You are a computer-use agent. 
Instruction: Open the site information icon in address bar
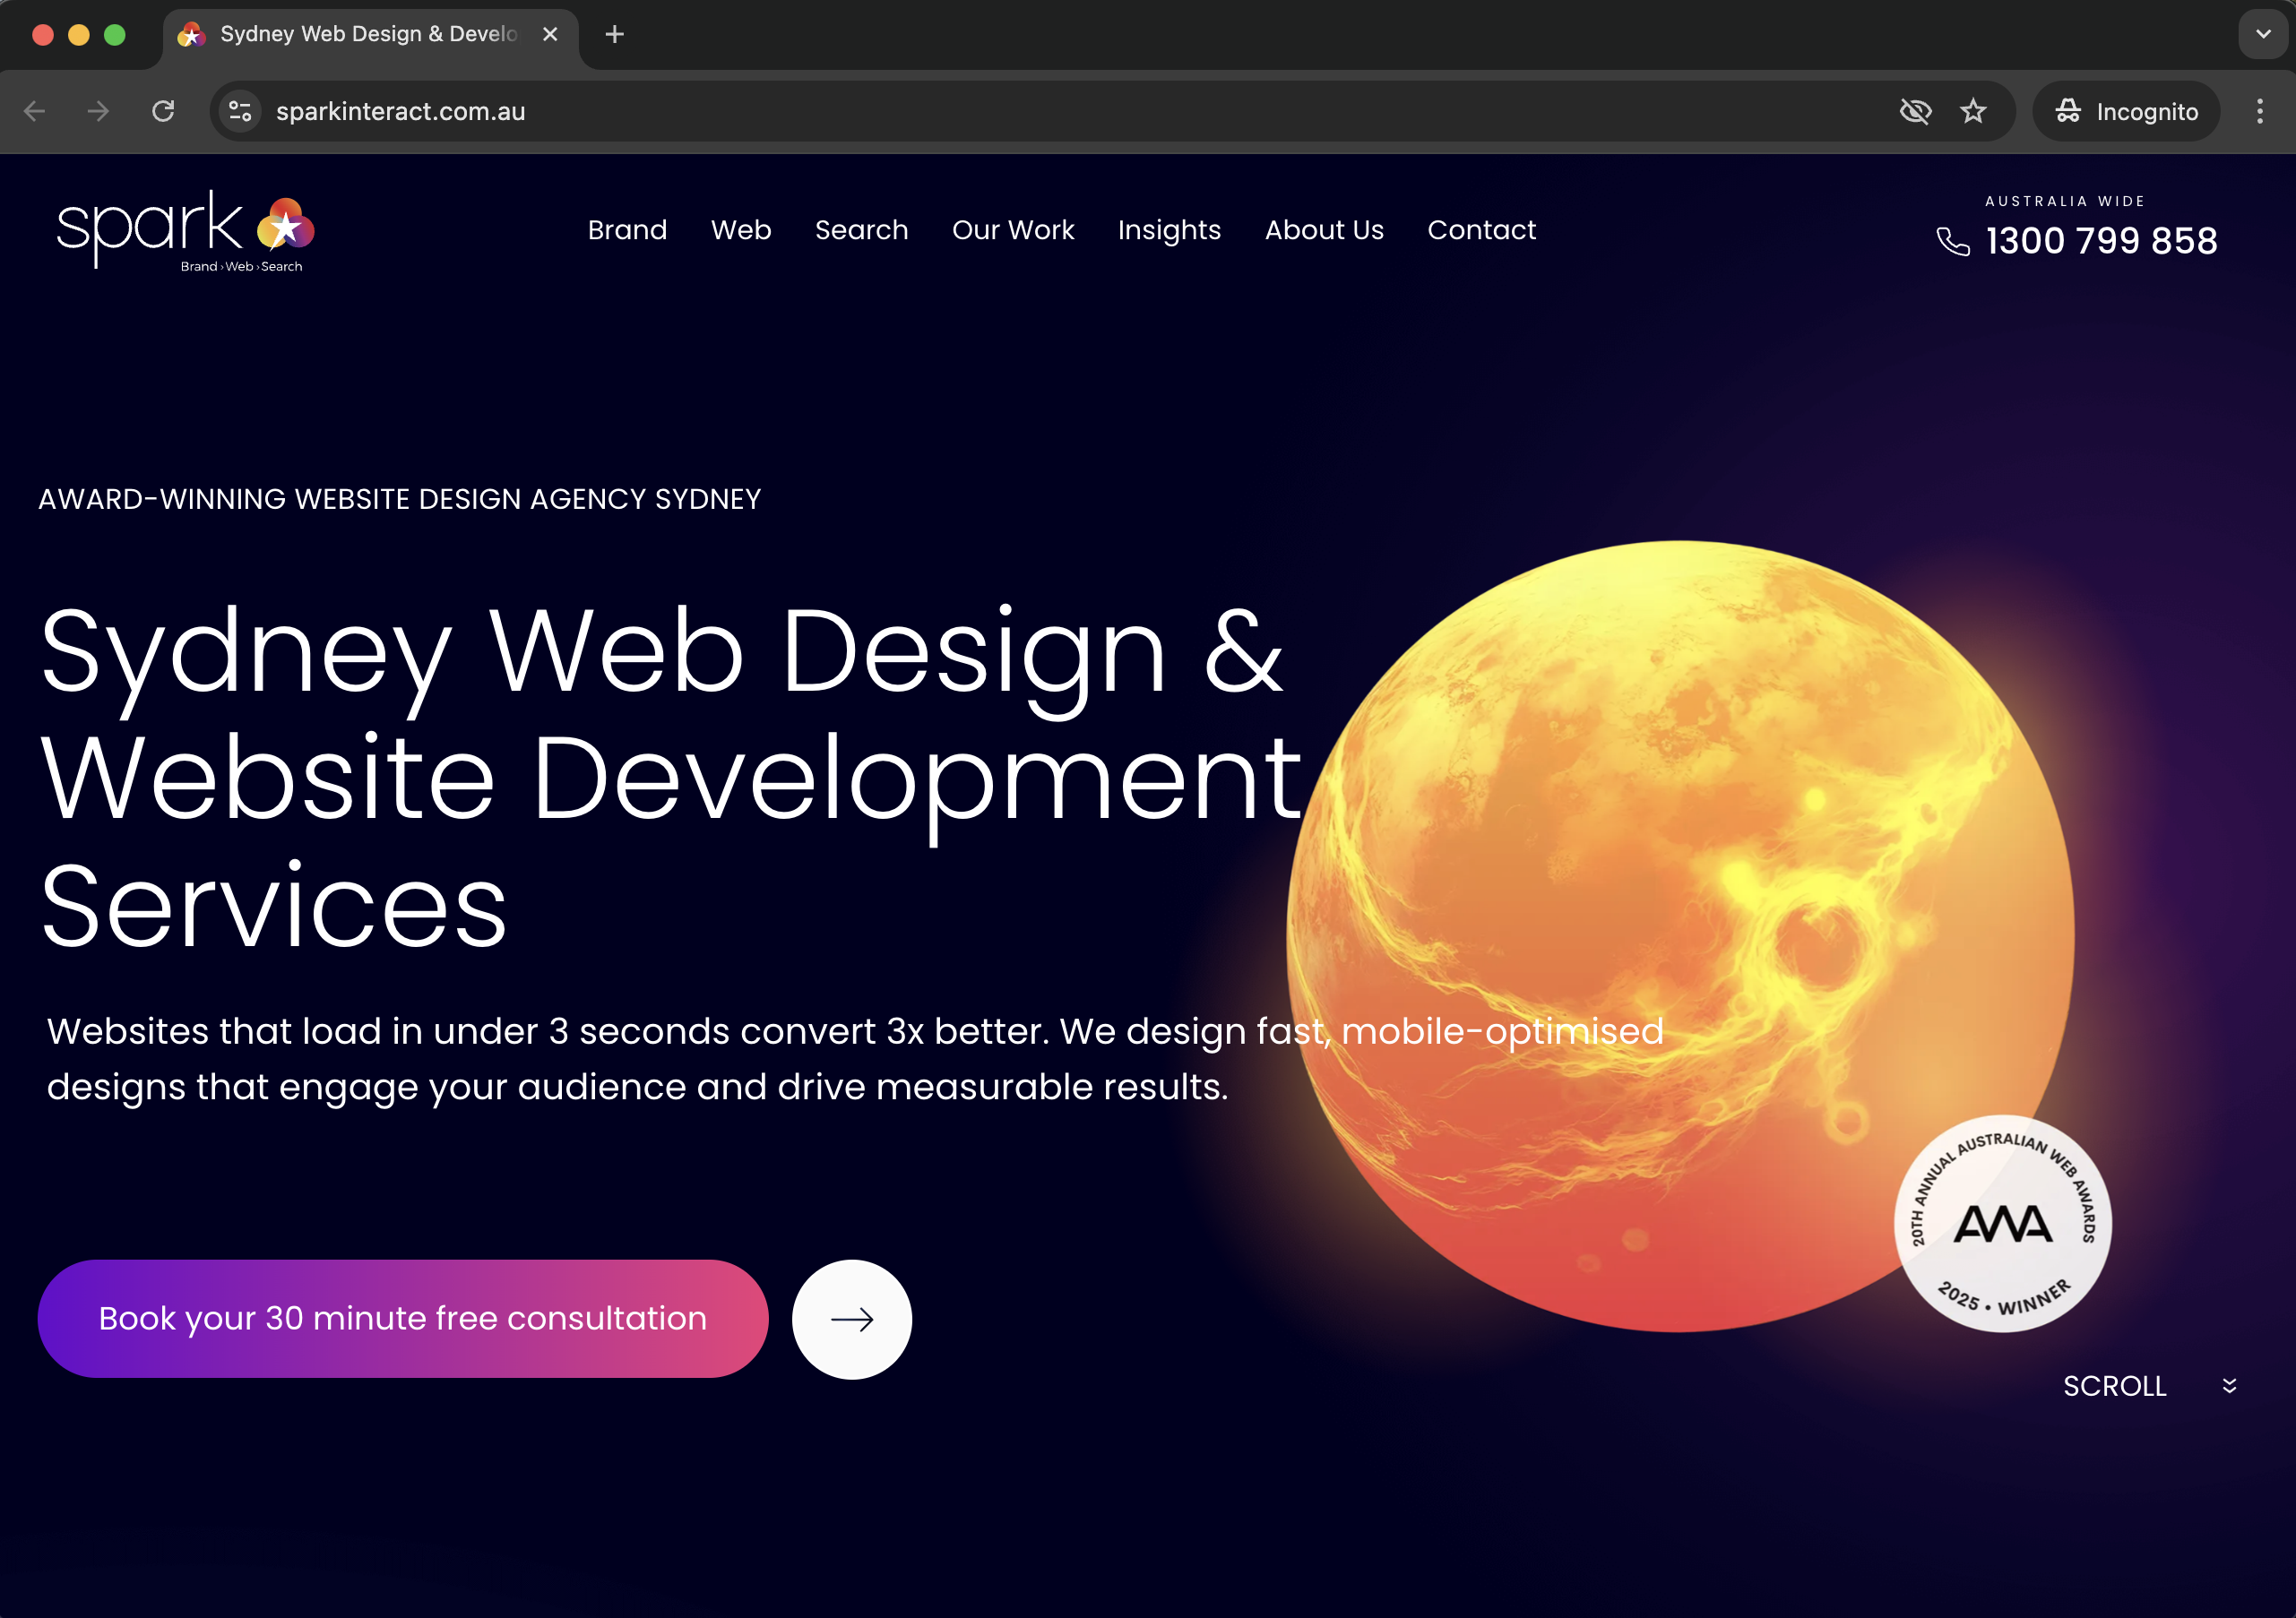(240, 111)
